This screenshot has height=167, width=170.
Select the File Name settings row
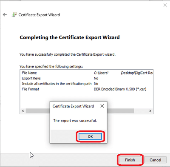pos(86,73)
